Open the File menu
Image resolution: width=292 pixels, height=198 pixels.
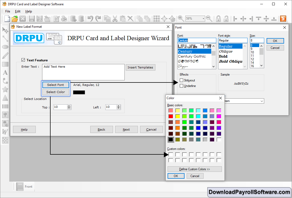coord(8,11)
